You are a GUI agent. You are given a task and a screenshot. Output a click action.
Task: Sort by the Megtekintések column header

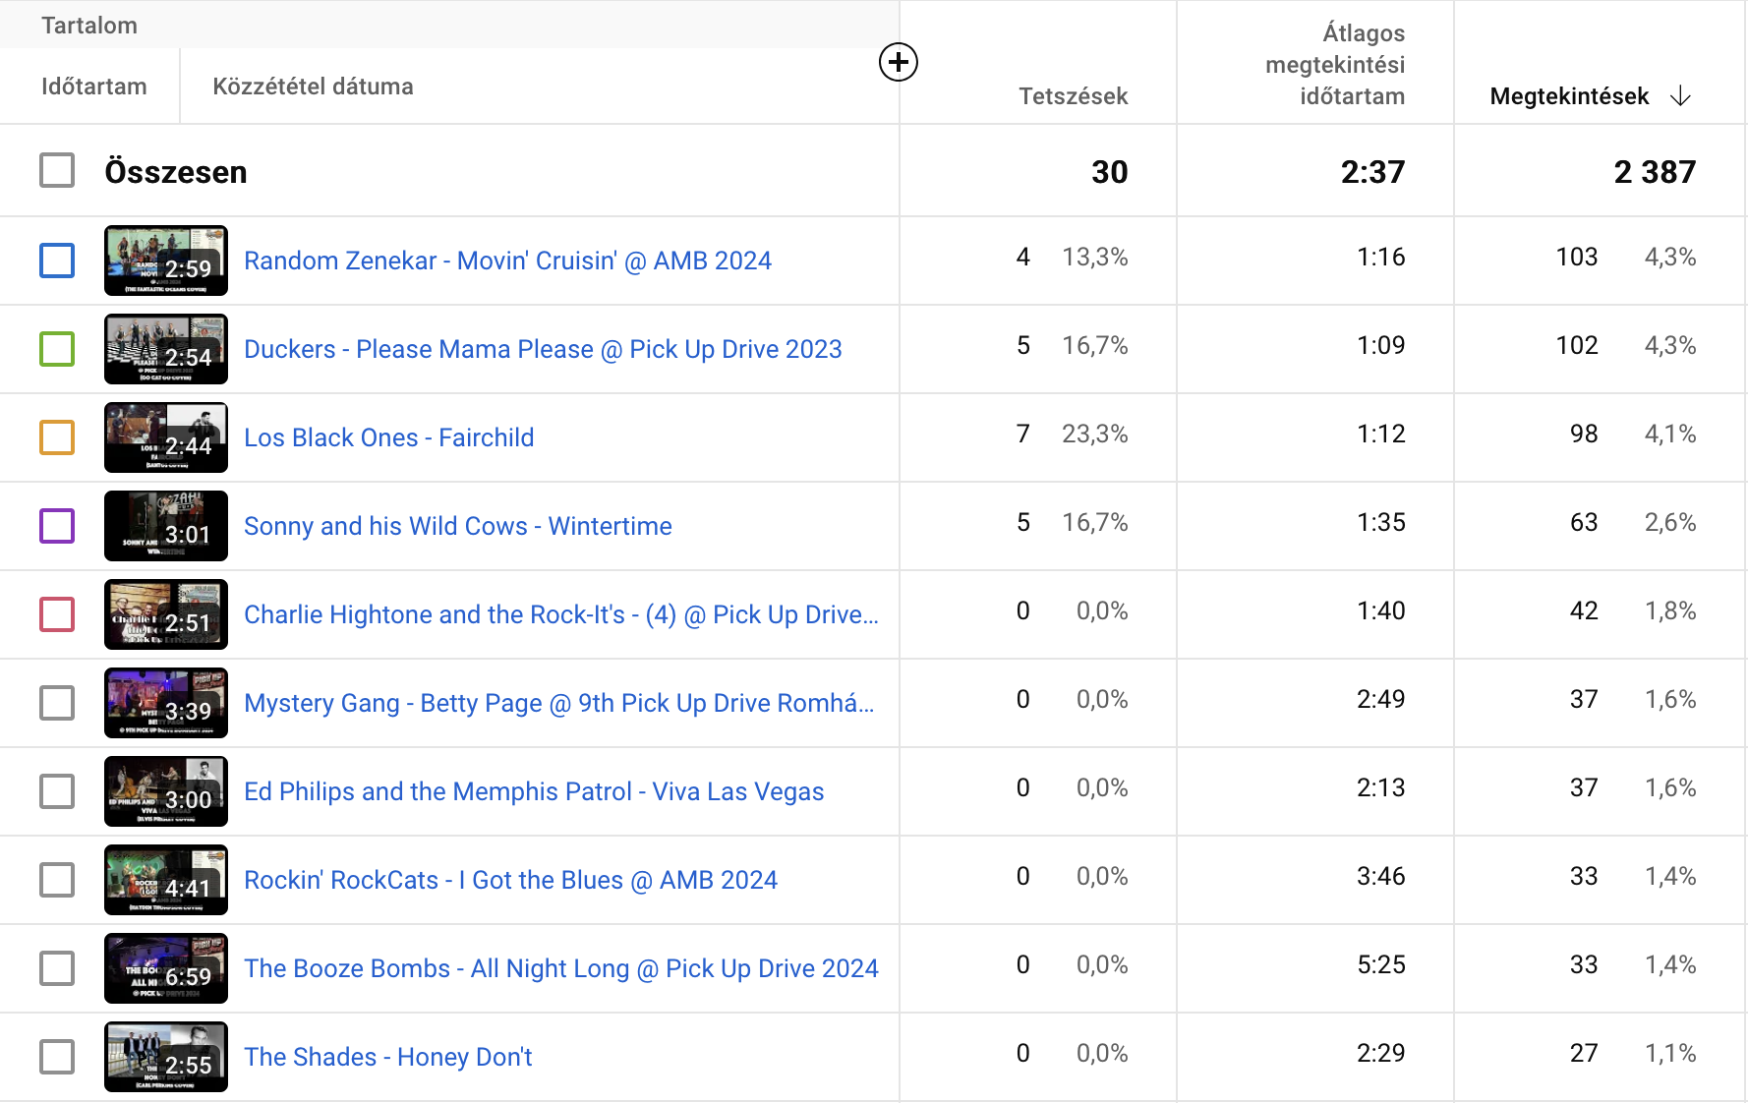coord(1568,96)
